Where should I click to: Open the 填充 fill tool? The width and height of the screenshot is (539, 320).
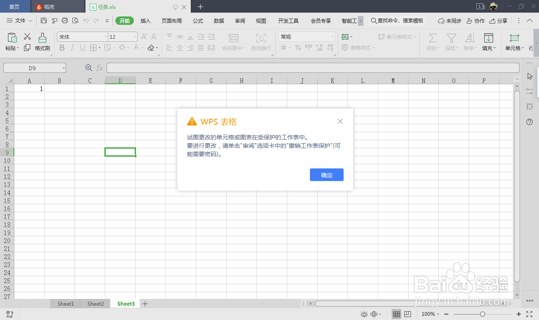click(488, 42)
